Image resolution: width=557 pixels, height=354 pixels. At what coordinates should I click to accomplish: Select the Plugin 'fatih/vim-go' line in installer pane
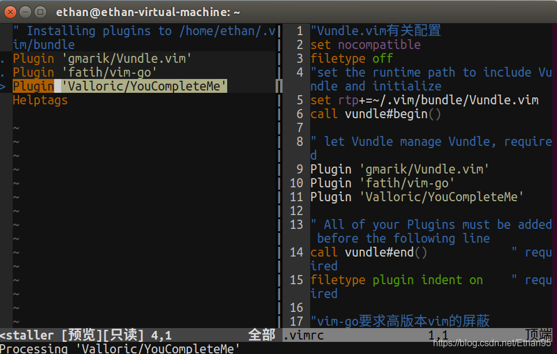(x=85, y=73)
